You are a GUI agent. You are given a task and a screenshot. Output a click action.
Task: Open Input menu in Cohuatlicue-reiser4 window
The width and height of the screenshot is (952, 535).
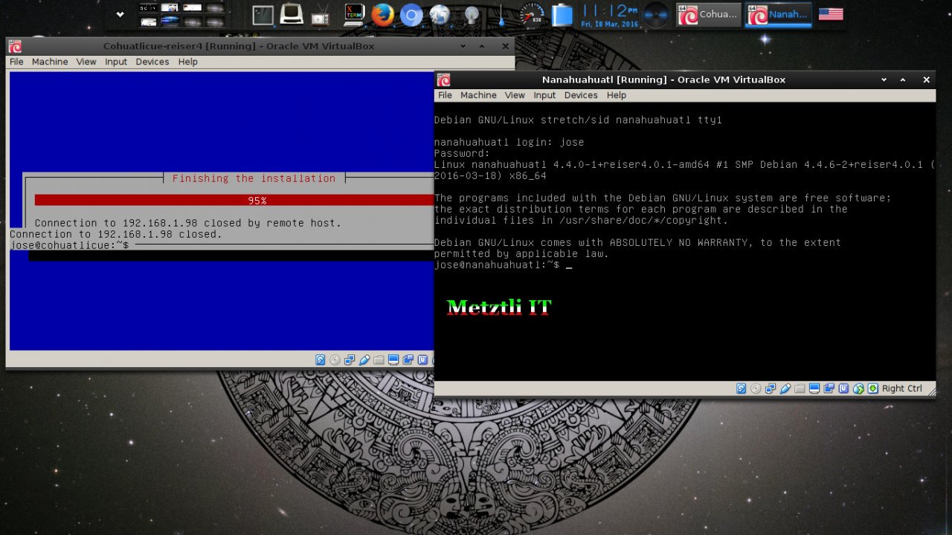click(116, 62)
